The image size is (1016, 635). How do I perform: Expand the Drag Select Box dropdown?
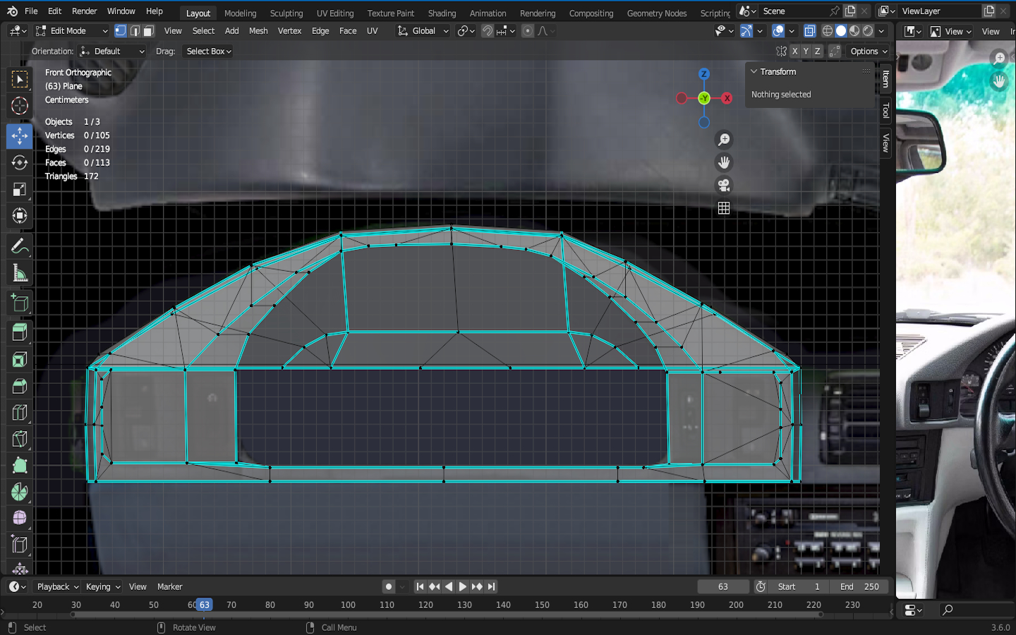pyautogui.click(x=209, y=52)
